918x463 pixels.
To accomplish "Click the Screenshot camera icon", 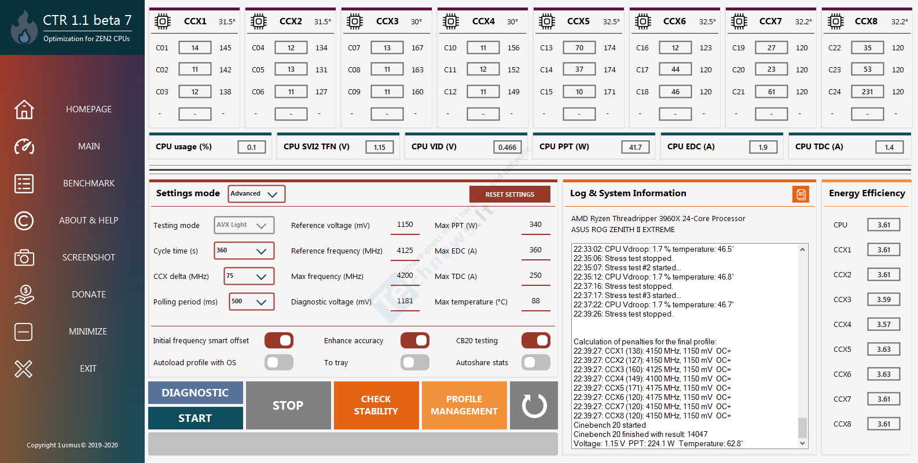I will tap(24, 258).
